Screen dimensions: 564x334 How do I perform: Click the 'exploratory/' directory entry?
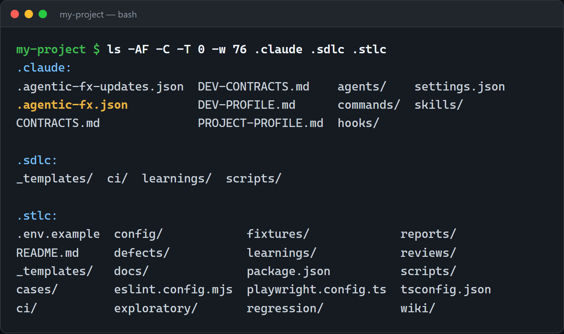click(x=156, y=309)
